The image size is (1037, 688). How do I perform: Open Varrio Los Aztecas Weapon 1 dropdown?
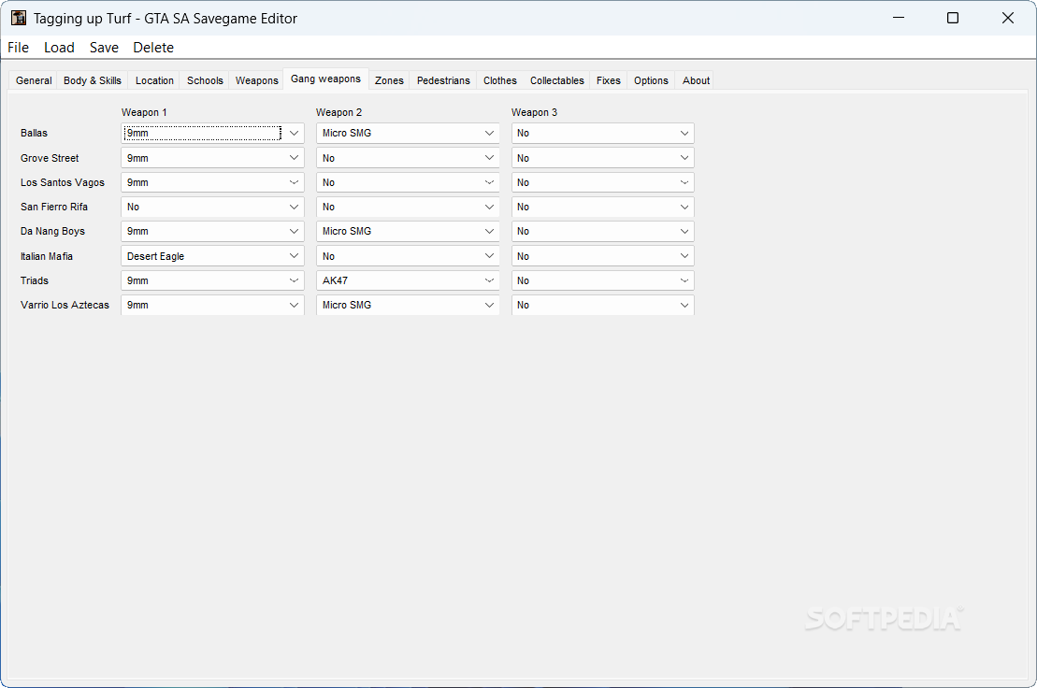(x=212, y=306)
